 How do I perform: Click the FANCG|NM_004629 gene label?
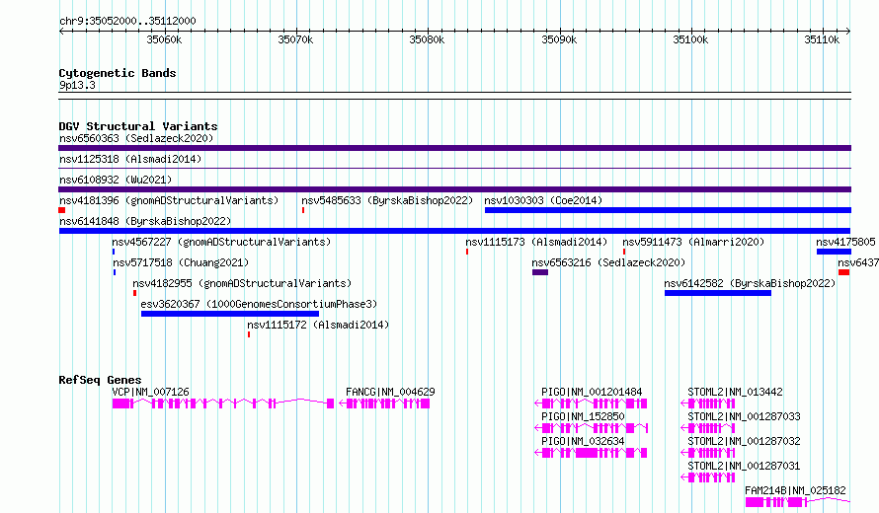(390, 392)
